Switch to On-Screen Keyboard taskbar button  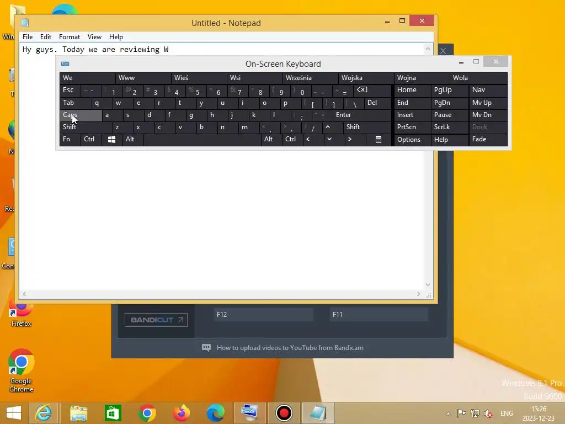pos(250,413)
